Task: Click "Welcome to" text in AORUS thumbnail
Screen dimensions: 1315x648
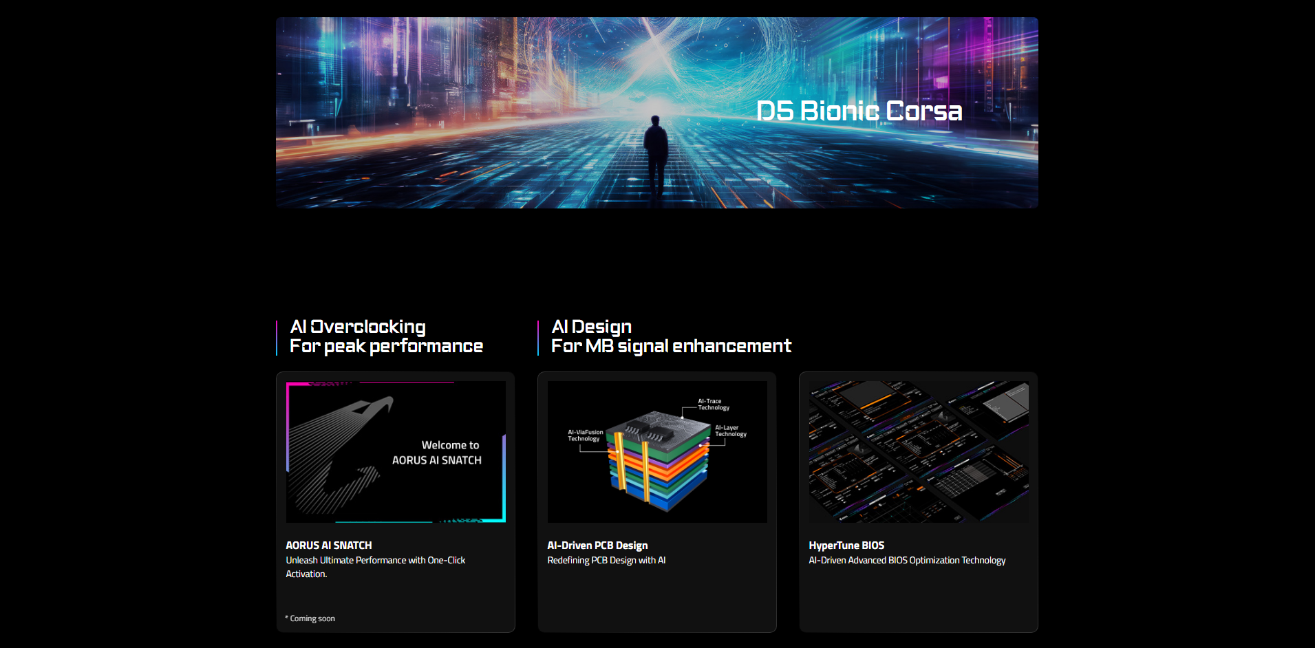Action: point(450,445)
